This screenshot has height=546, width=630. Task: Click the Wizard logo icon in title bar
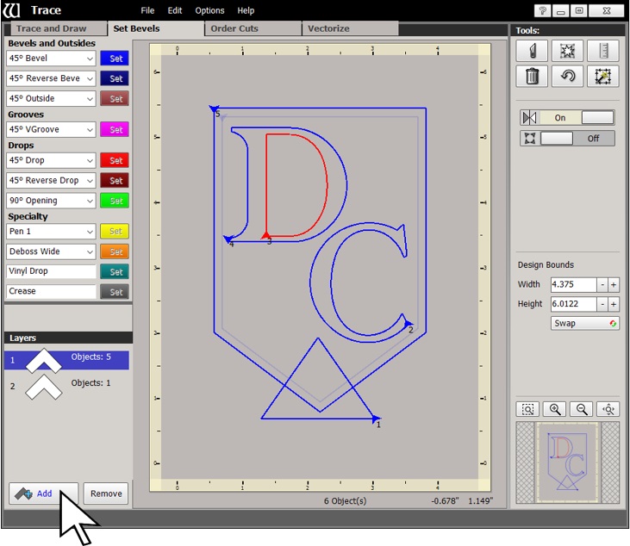(x=11, y=10)
